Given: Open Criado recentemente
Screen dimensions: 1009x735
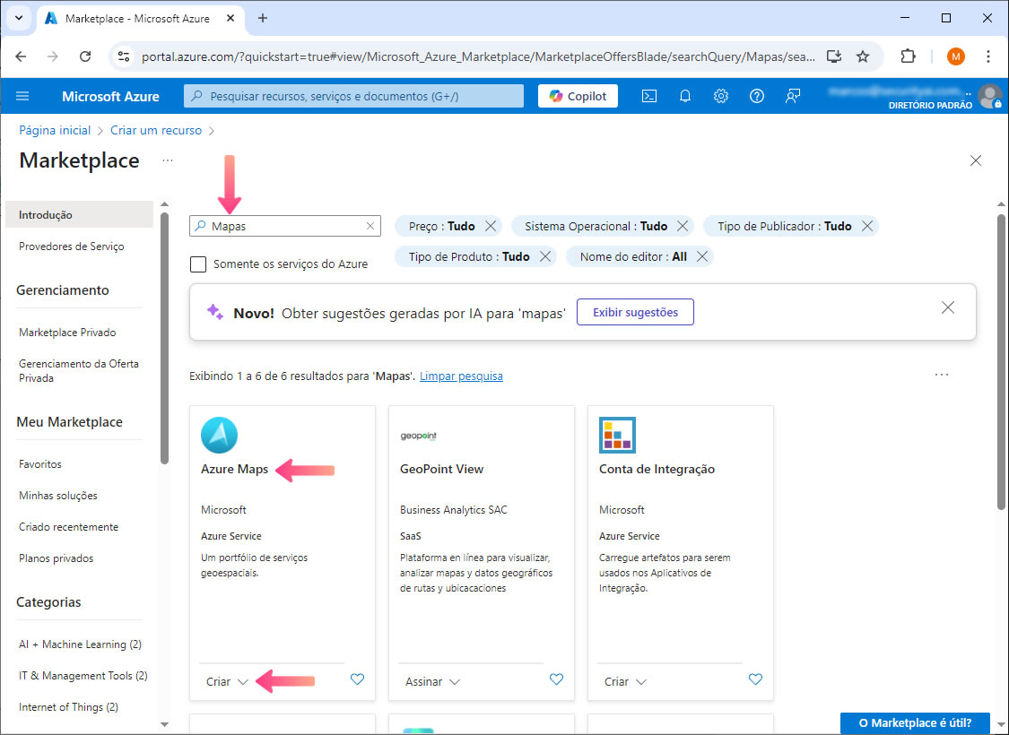Looking at the screenshot, I should [69, 527].
